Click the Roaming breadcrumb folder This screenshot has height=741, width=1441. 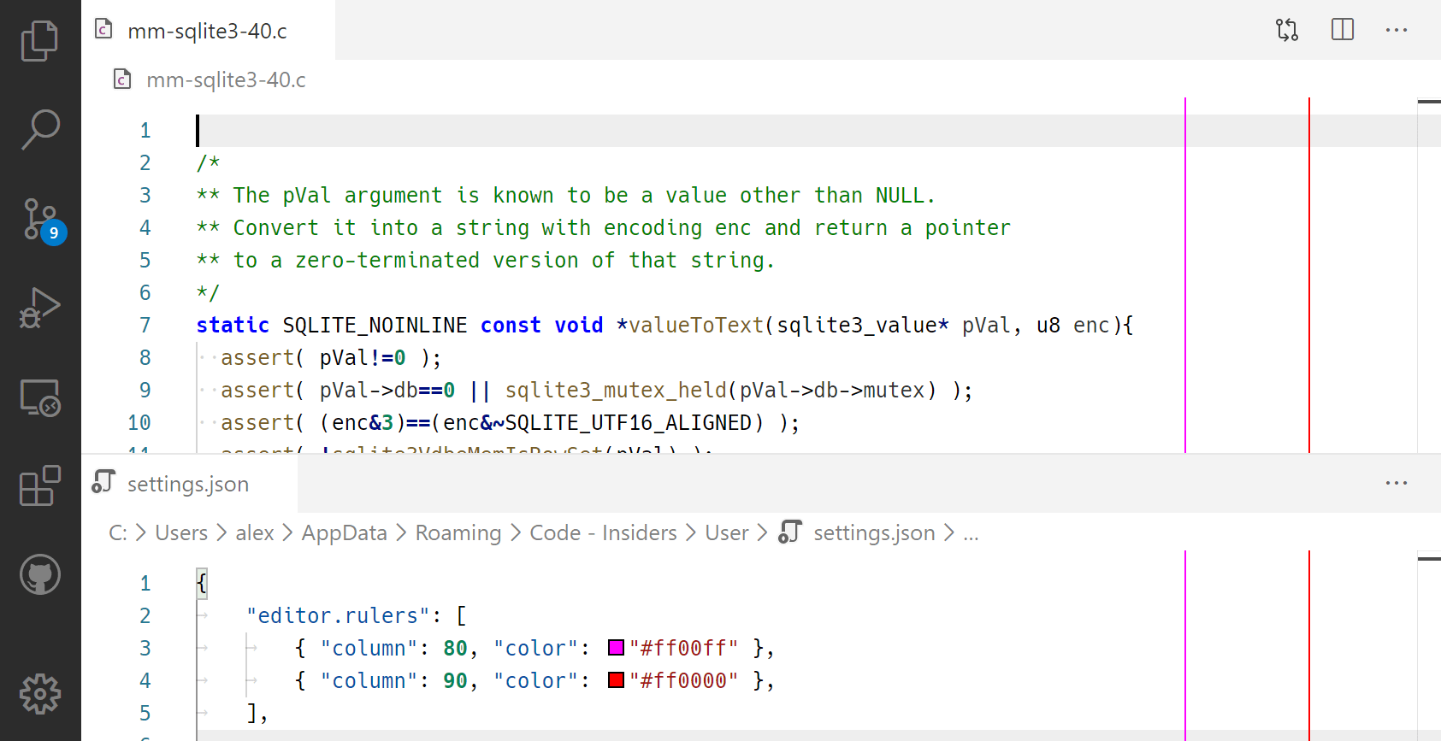click(458, 533)
